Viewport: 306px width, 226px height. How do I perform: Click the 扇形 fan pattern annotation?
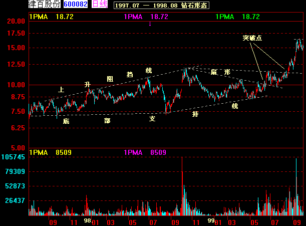tap(220, 72)
